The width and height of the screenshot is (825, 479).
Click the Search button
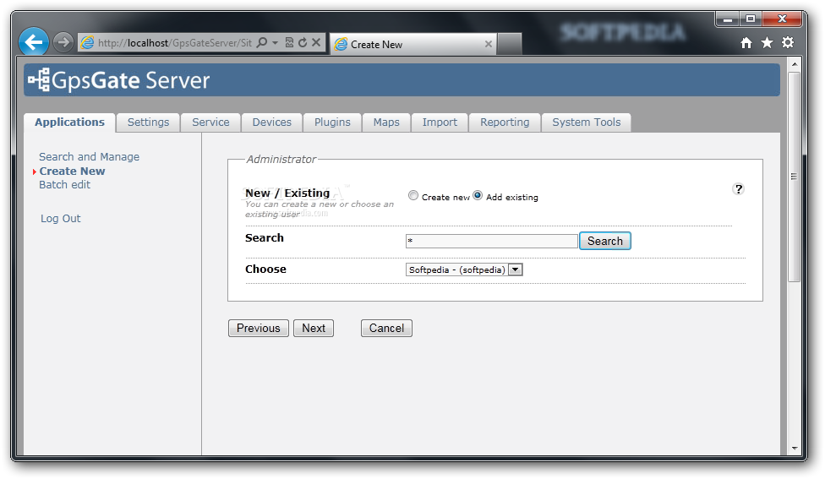pyautogui.click(x=605, y=241)
